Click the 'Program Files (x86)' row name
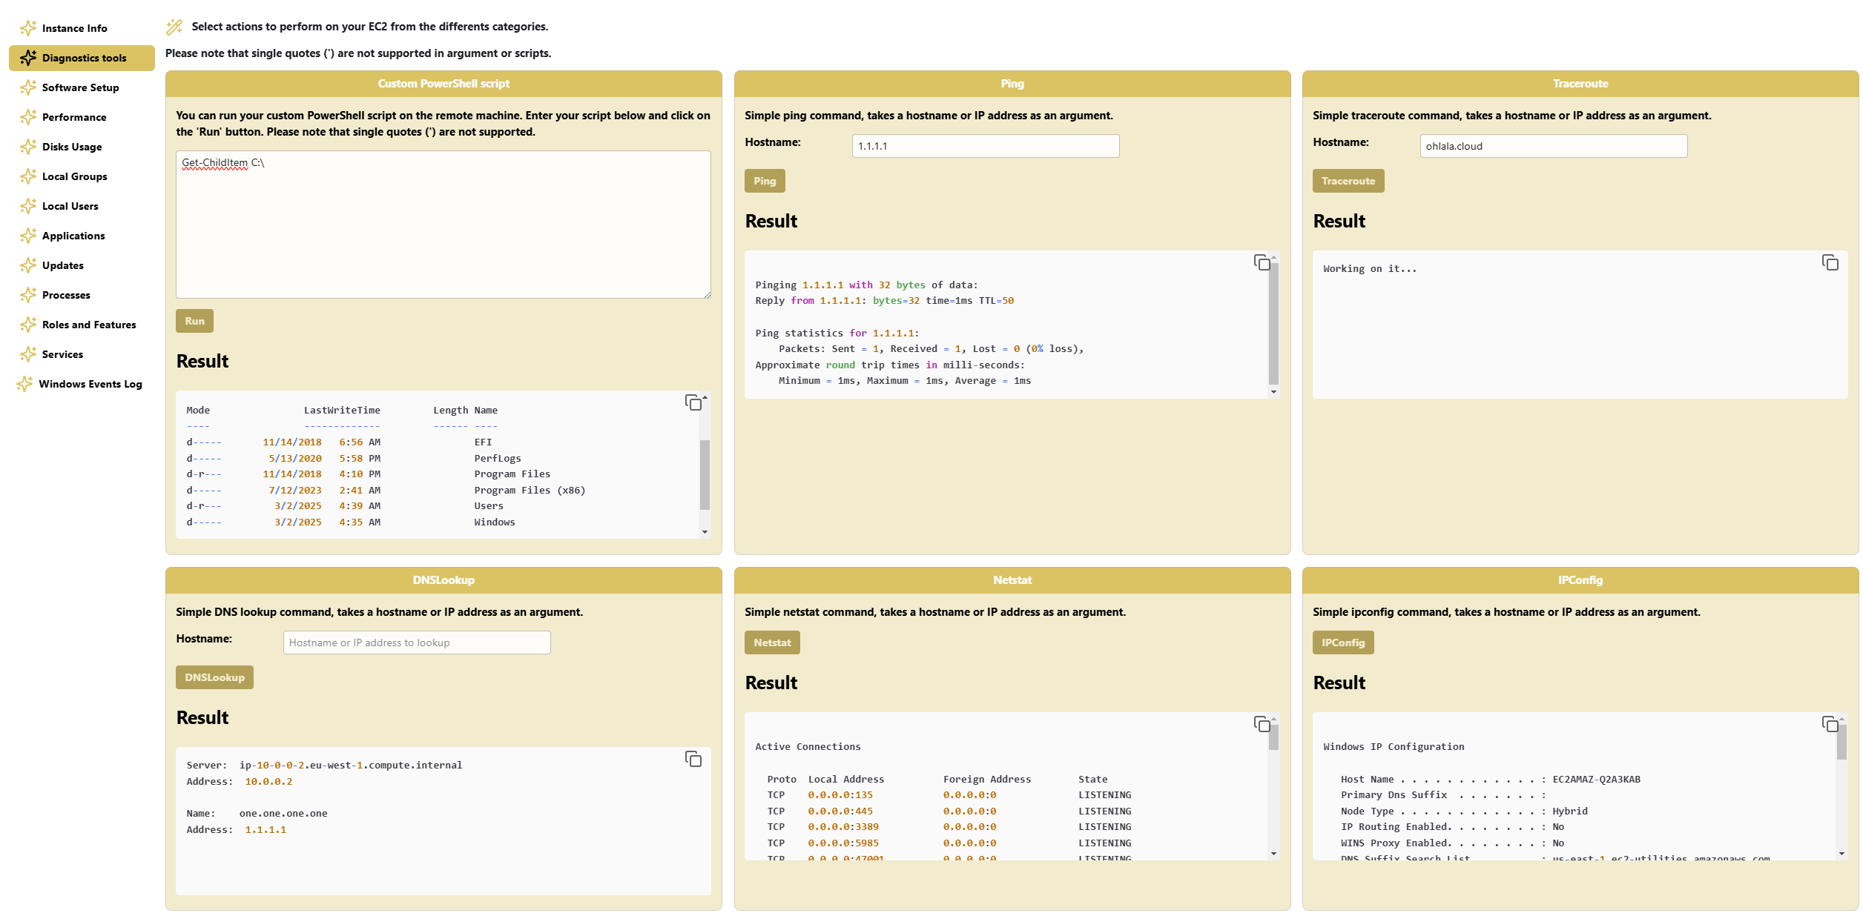The width and height of the screenshot is (1863, 913). [530, 491]
